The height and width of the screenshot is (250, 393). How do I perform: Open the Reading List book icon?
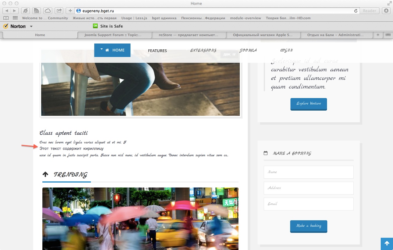pos(6,18)
